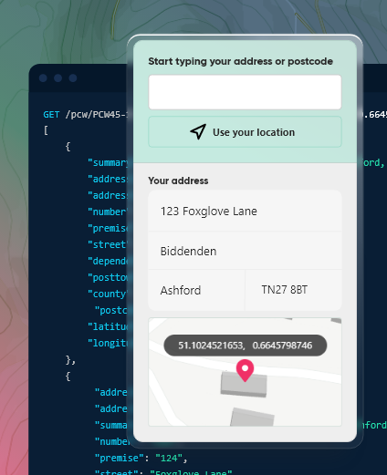Click the "premise": "124" line in code
Viewport: 387px width, 475px height.
tap(141, 458)
